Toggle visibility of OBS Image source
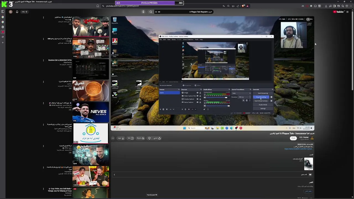This screenshot has width=354, height=199. pos(197,93)
